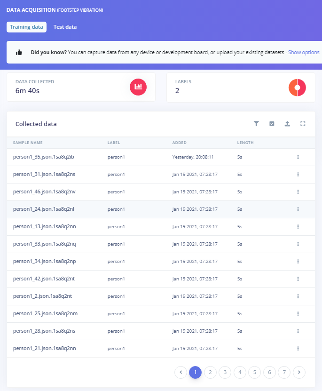The image size is (322, 391).
Task: Select the Training data tab
Action: [x=26, y=27]
